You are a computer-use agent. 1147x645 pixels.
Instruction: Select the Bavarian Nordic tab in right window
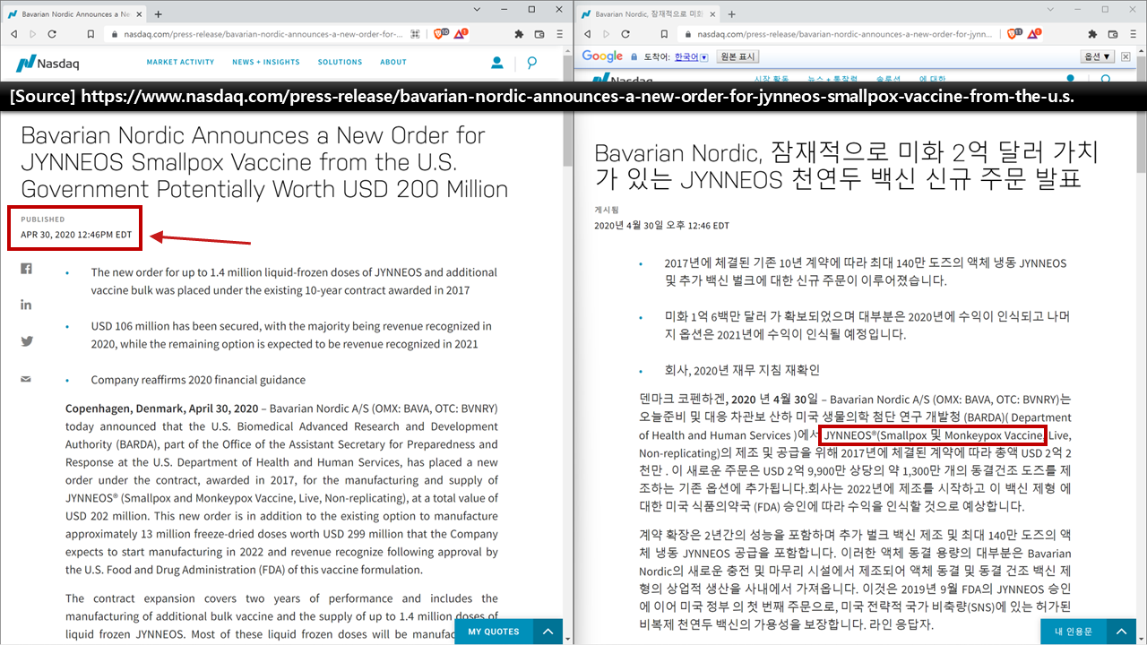pyautogui.click(x=647, y=14)
